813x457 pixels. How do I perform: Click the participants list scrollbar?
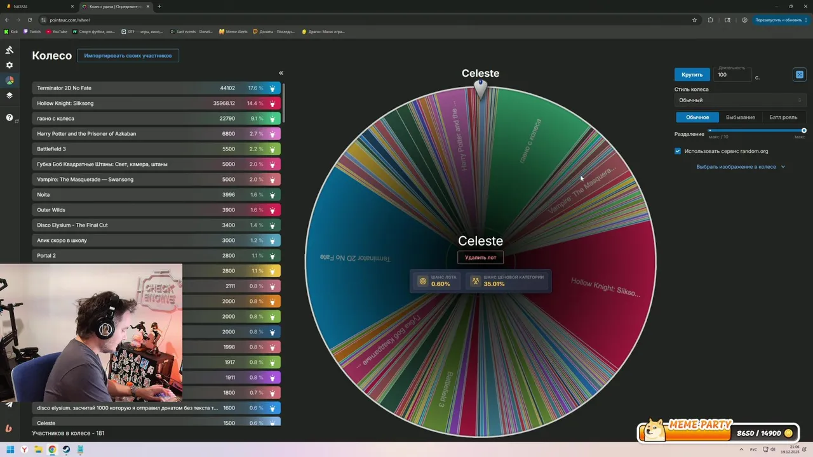pos(284,102)
